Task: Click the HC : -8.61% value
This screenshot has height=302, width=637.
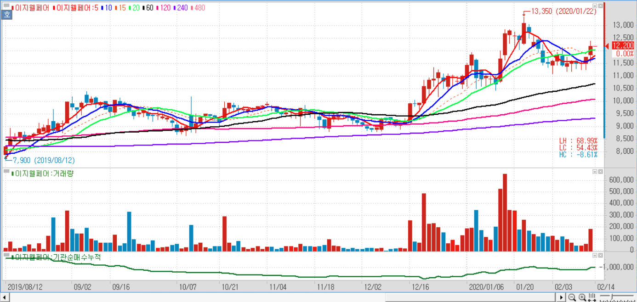Action: 578,155
